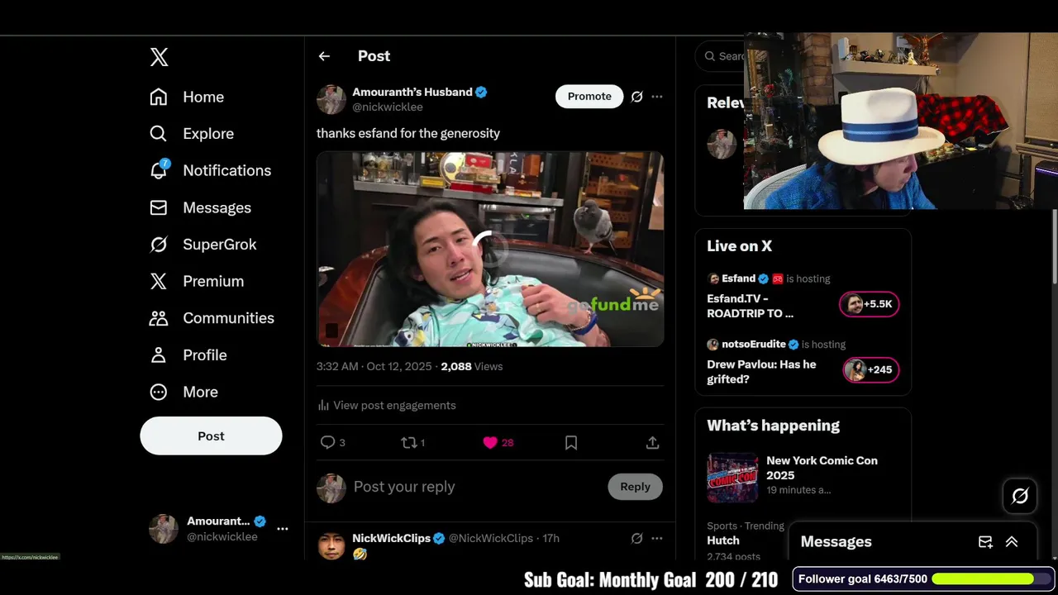Click the new message compose icon
Image resolution: width=1058 pixels, height=595 pixels.
(x=985, y=542)
